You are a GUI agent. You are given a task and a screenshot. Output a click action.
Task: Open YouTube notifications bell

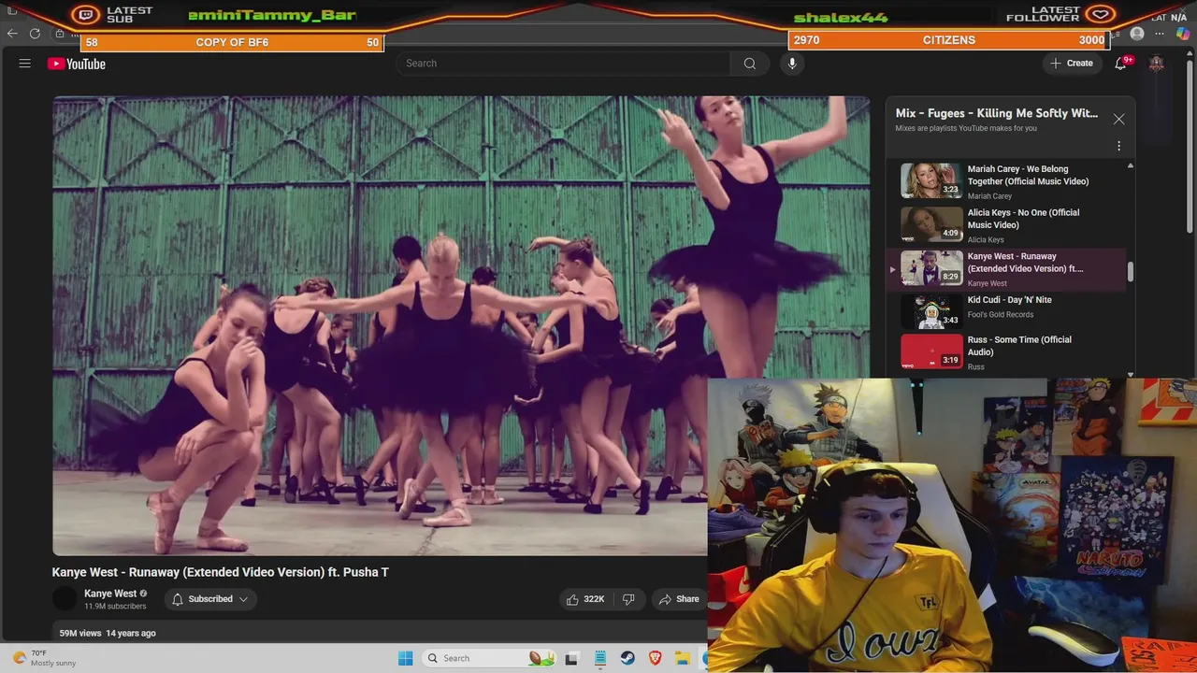point(1120,64)
